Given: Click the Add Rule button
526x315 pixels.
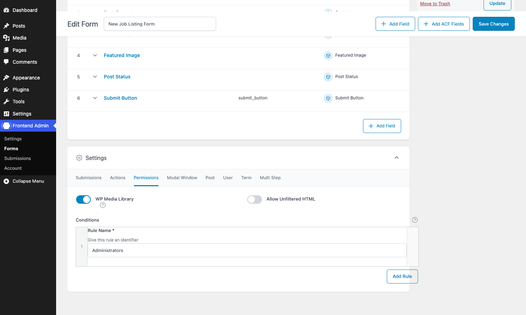Looking at the screenshot, I should click(402, 276).
